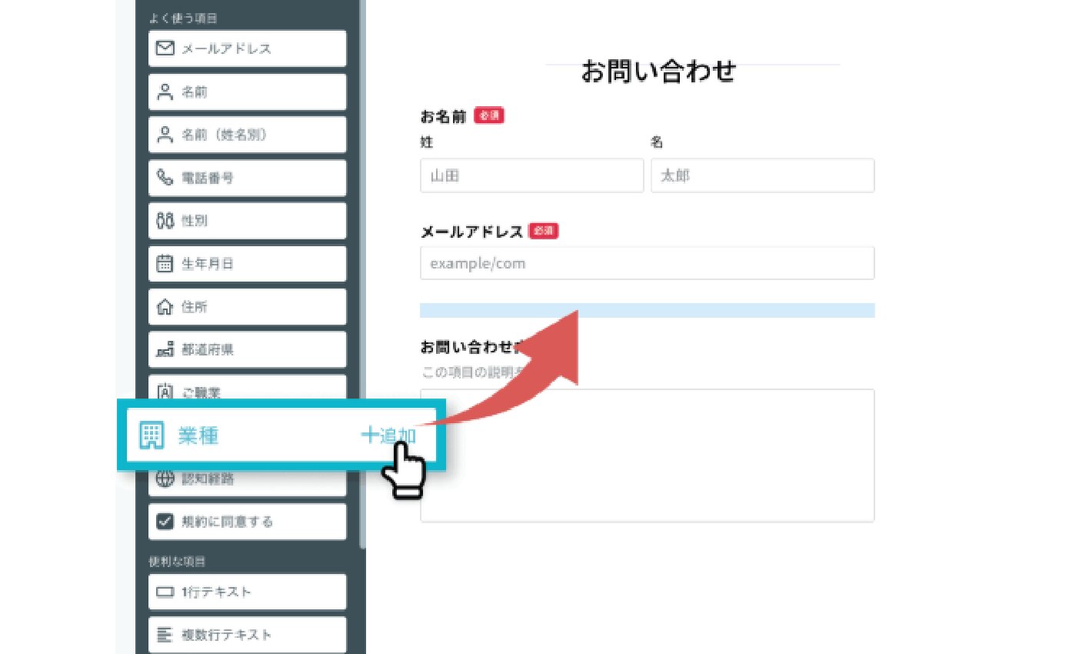1069x654 pixels.
Task: Click the 必須 badge next to メールアドレス label
Action: click(544, 231)
